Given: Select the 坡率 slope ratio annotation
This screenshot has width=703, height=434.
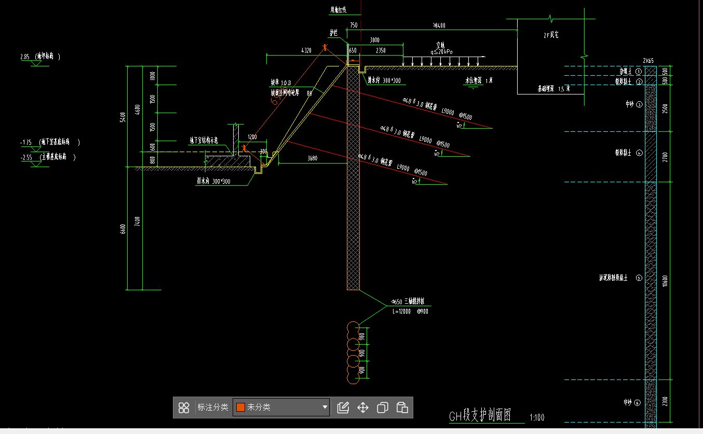Looking at the screenshot, I should coord(281,83).
